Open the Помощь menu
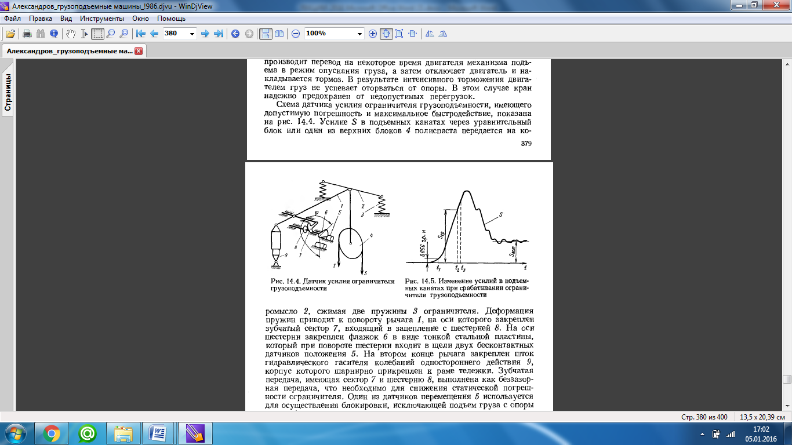The image size is (792, 445). [x=171, y=19]
